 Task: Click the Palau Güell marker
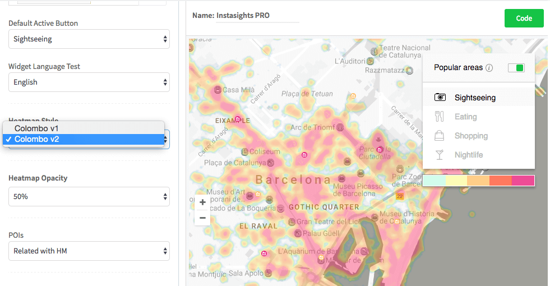click(298, 233)
